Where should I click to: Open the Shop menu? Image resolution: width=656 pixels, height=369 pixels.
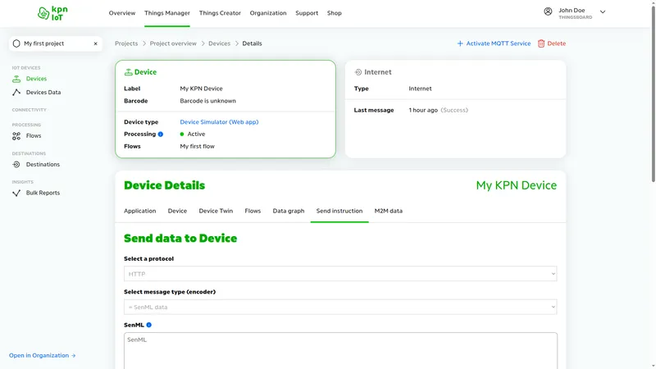[x=335, y=13]
